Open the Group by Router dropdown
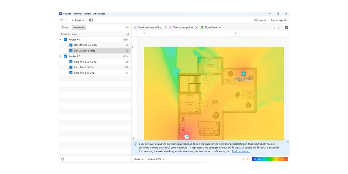The height and width of the screenshot is (174, 348). (71, 34)
